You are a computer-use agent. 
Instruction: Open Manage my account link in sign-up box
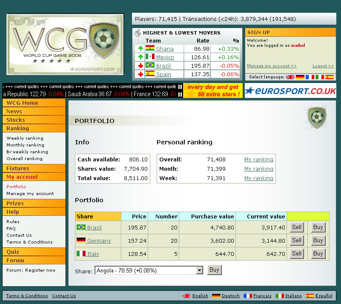coord(272,66)
